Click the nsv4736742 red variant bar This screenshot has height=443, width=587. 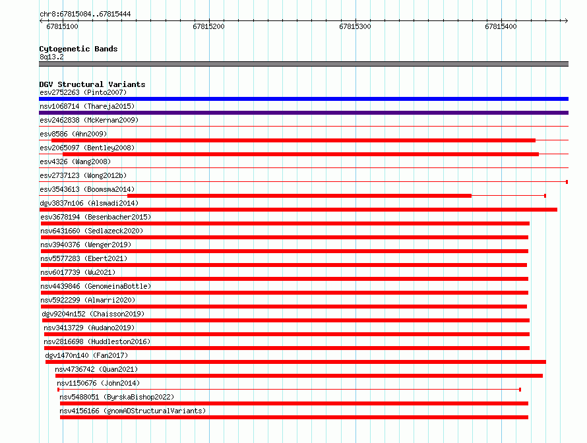(x=299, y=376)
